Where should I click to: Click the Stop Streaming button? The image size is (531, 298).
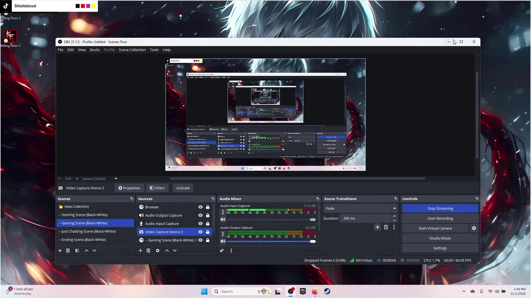[440, 208]
